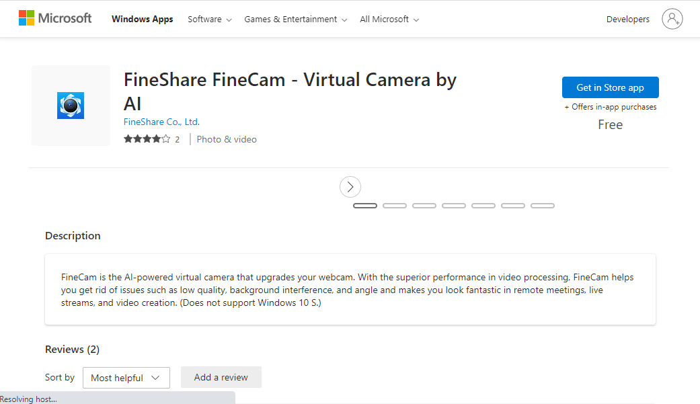Click the rating count 2
This screenshot has width=700, height=404.
click(178, 139)
